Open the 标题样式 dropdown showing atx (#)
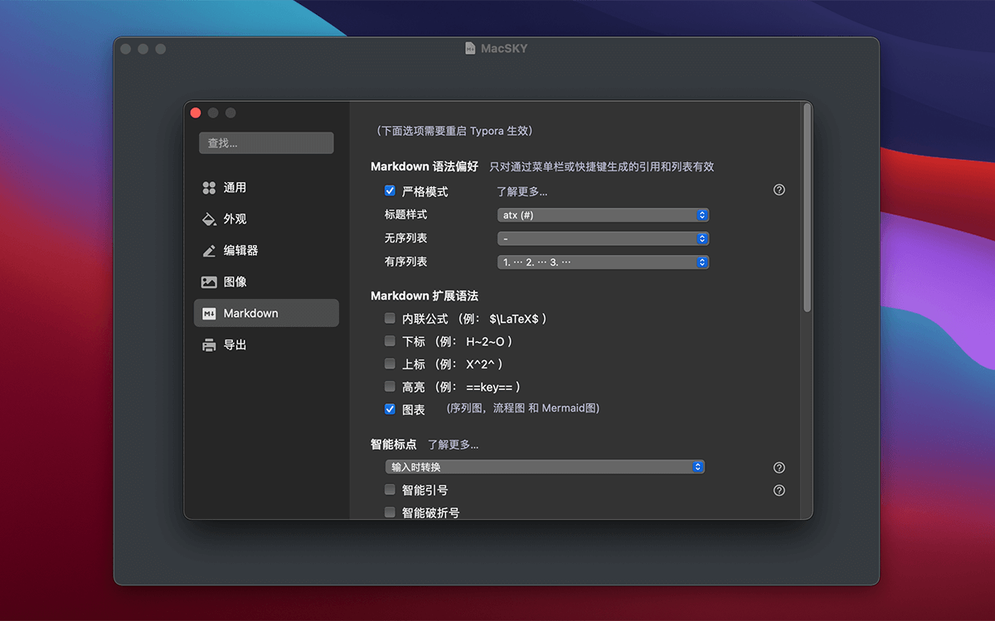Screen dimensions: 995x621 click(x=603, y=215)
